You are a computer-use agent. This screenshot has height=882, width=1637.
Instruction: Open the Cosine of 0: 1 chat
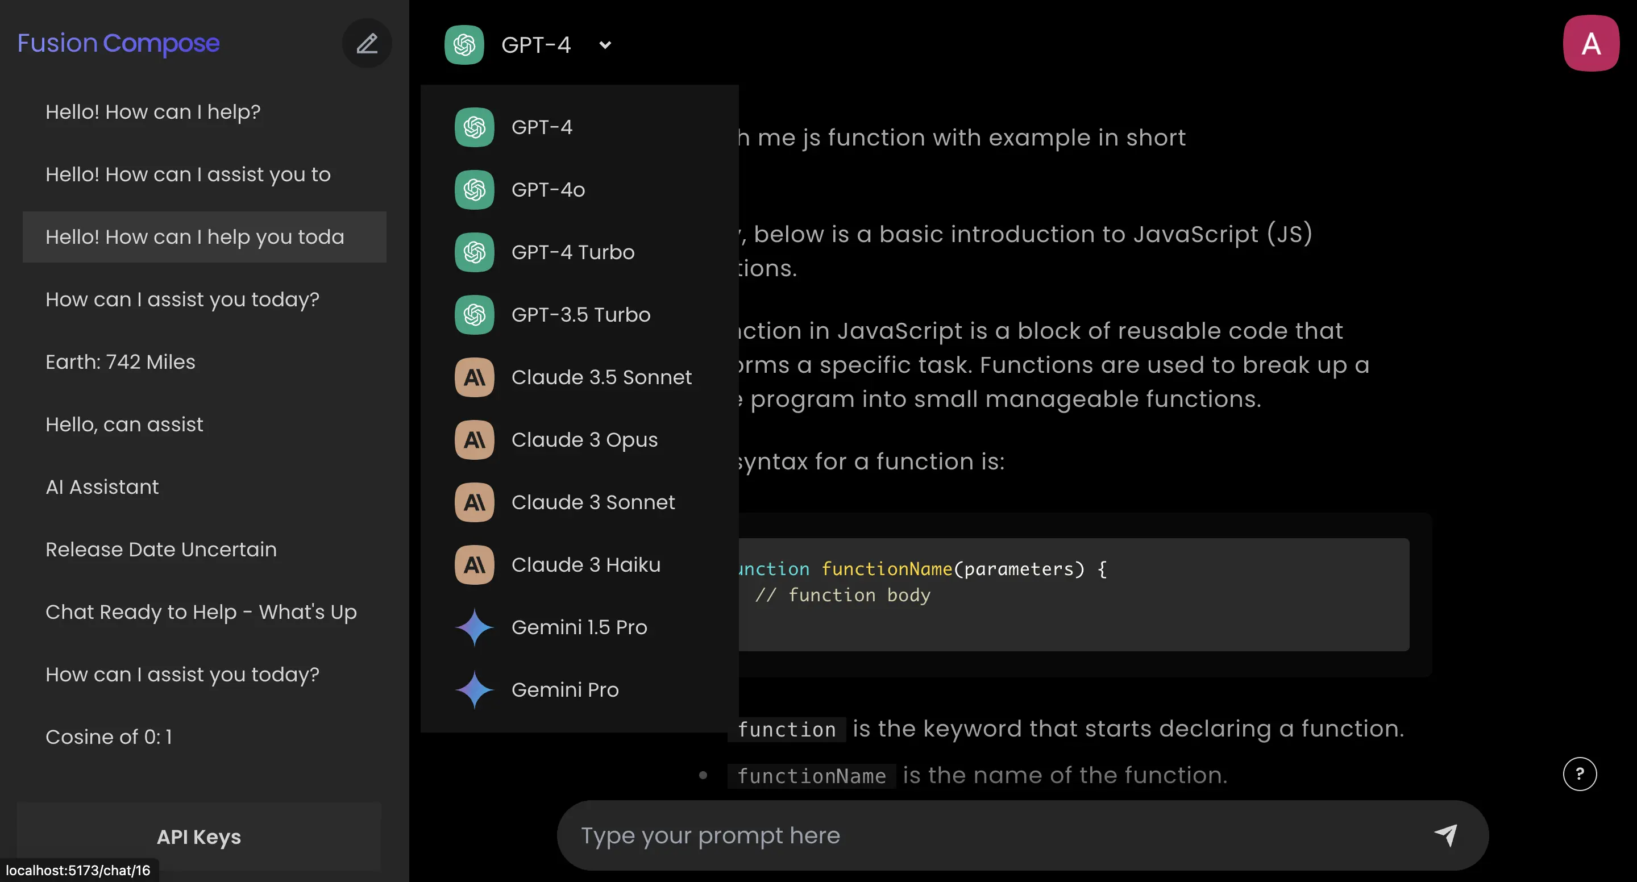(109, 737)
